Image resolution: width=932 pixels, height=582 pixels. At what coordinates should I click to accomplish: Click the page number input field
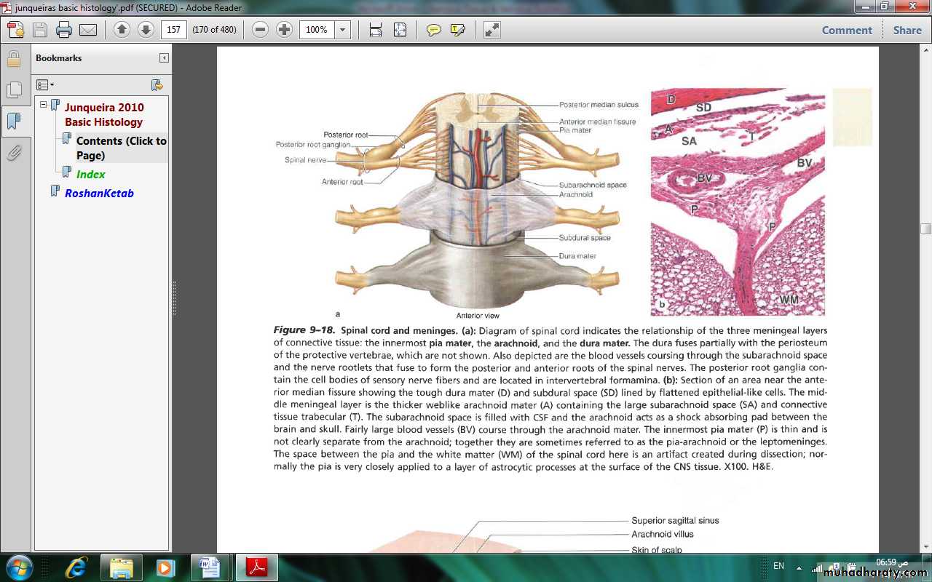click(174, 30)
